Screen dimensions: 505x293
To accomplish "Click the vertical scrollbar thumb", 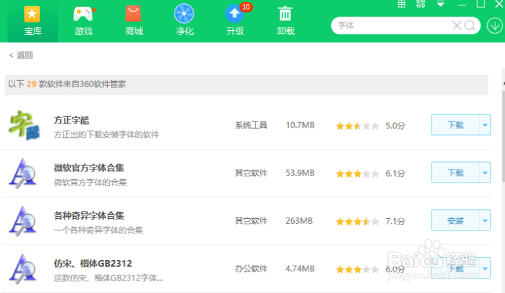I will point(503,135).
